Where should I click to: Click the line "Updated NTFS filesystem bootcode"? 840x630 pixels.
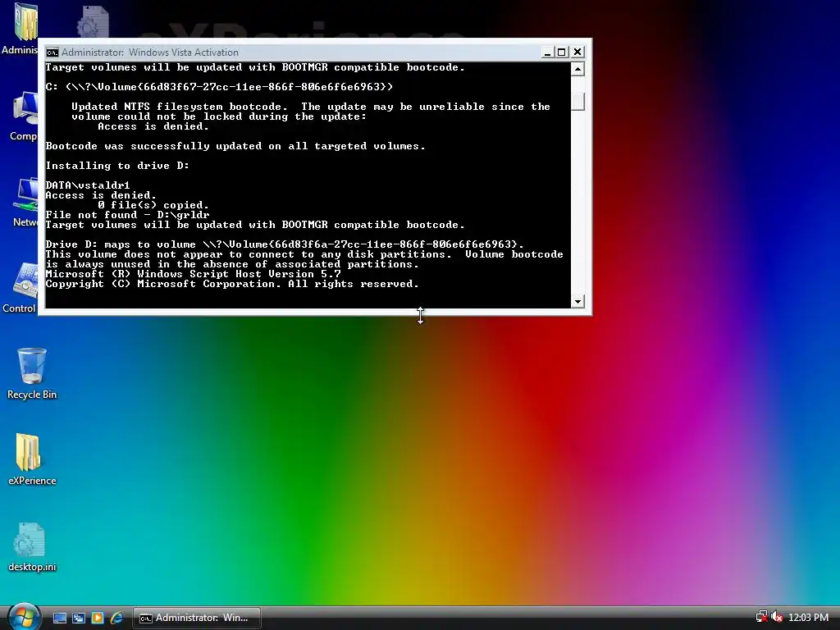pyautogui.click(x=311, y=107)
